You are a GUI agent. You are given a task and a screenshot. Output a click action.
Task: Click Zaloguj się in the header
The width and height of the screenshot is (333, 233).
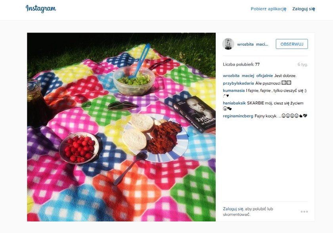click(304, 9)
